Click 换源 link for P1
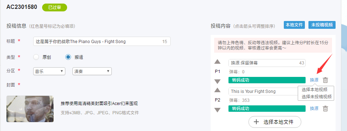 [314, 80]
